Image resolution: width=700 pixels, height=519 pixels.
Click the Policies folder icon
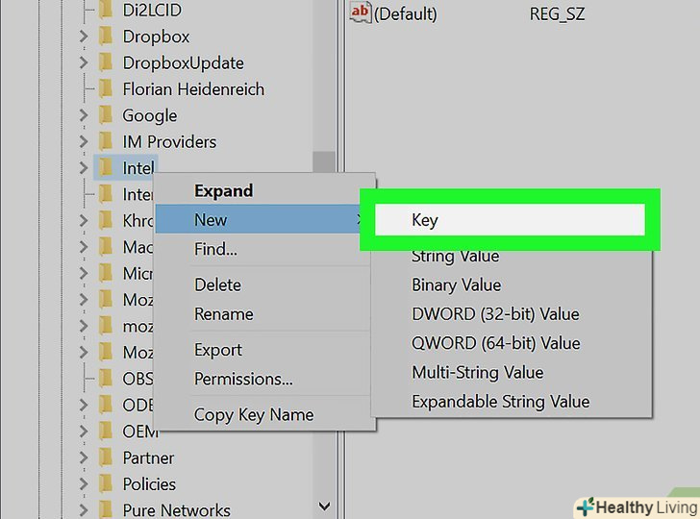tap(106, 483)
